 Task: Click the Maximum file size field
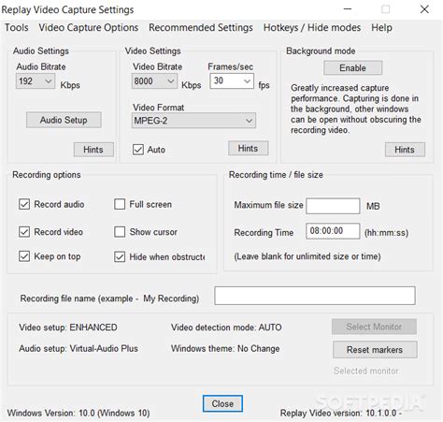[333, 206]
